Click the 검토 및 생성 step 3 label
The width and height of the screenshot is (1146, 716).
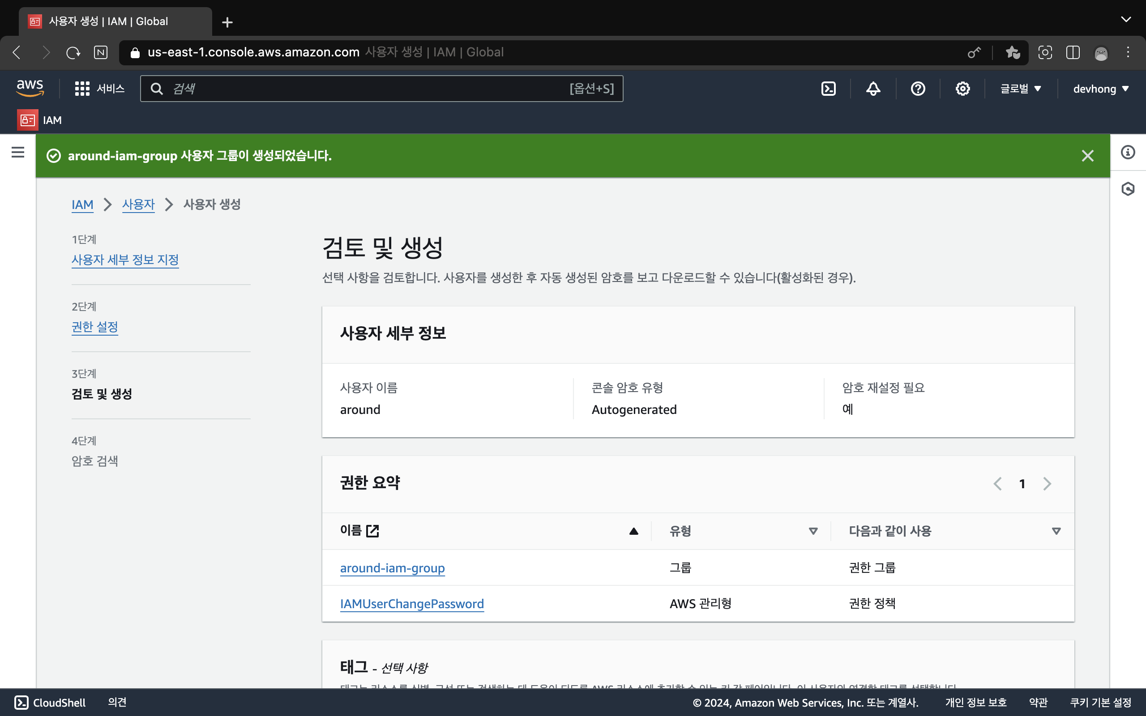tap(102, 394)
